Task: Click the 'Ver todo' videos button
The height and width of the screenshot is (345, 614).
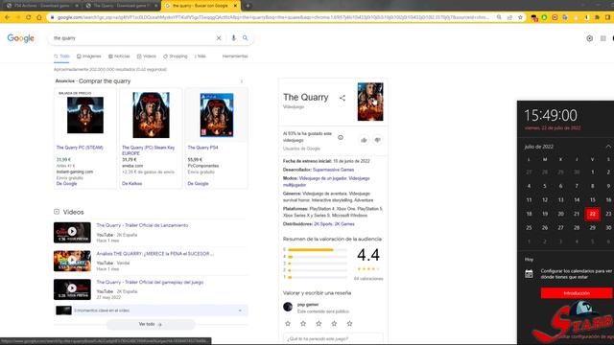Action: point(151,324)
